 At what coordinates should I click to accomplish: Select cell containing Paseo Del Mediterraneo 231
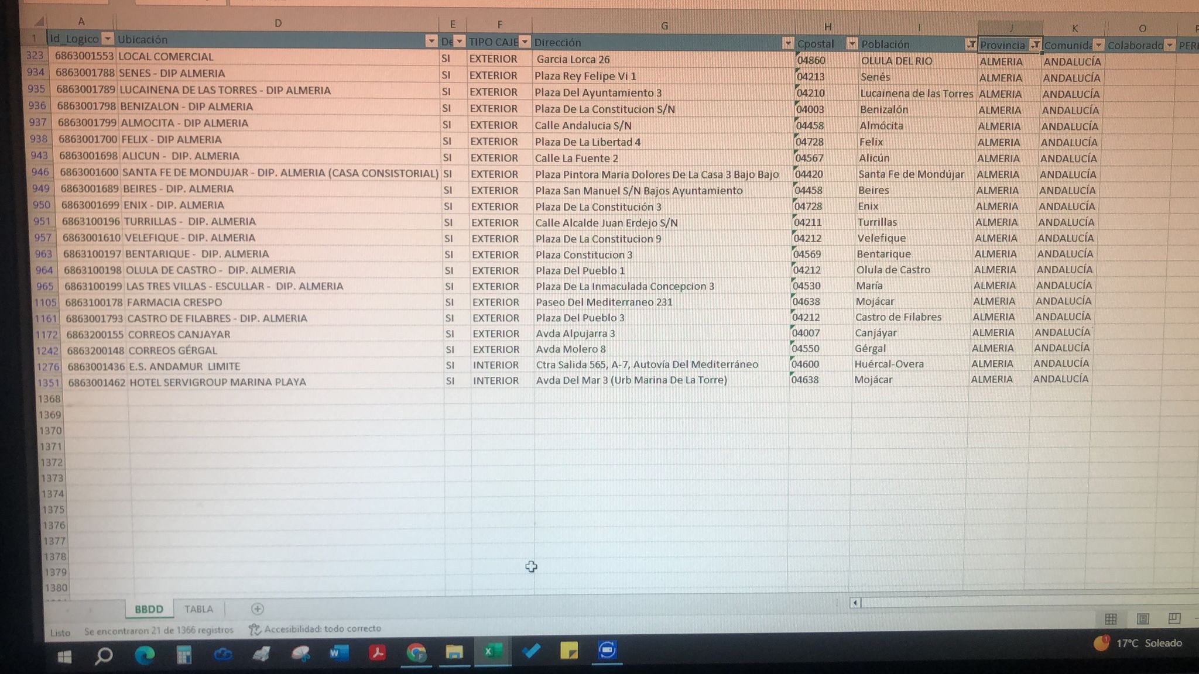(x=604, y=302)
